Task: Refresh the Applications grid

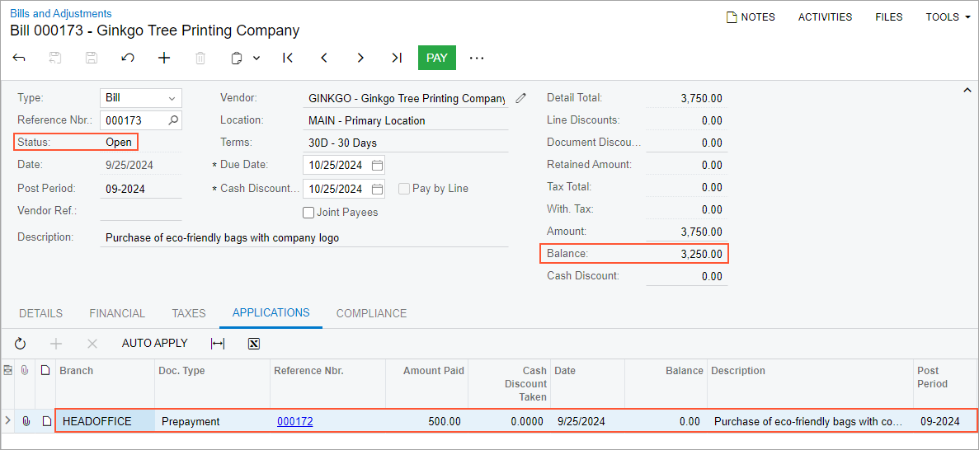Action: pos(21,344)
